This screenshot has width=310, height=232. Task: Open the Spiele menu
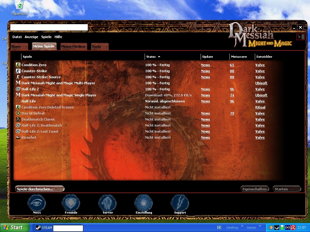tap(46, 37)
